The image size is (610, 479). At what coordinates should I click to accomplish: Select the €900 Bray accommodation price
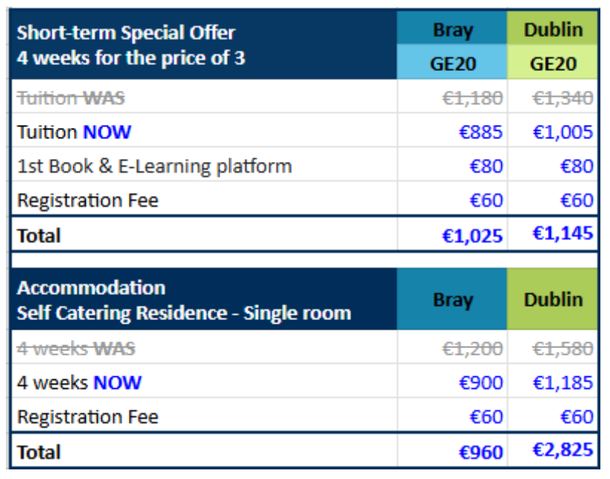[x=481, y=383]
